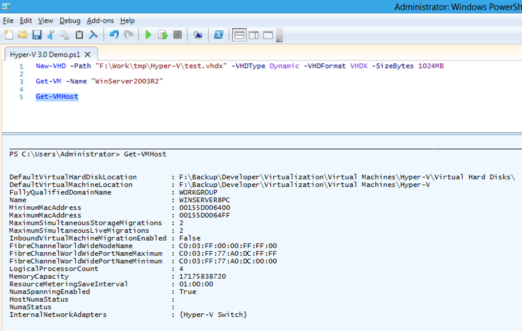Click the Cut scissors icon
522x331 pixels.
click(x=51, y=35)
